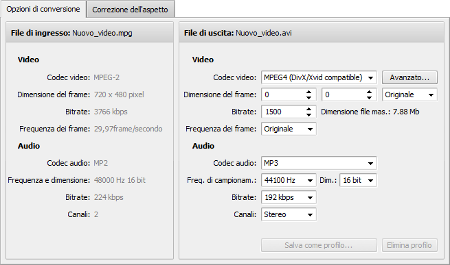Image resolution: width=450 pixels, height=265 pixels.
Task: Click the output file name Nuovo_video.avi
Action: click(264, 33)
